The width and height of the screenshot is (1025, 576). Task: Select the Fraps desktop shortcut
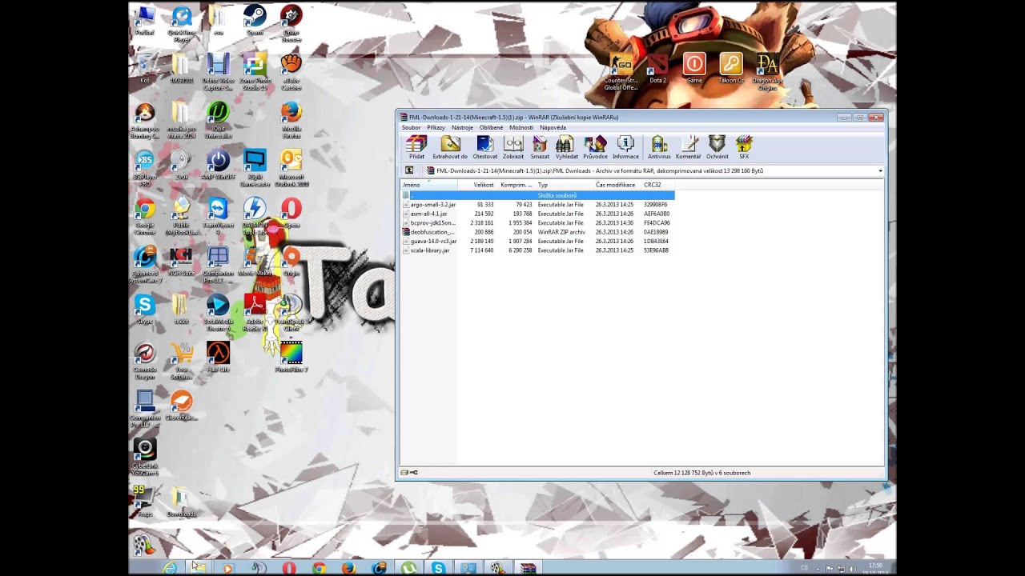145,502
